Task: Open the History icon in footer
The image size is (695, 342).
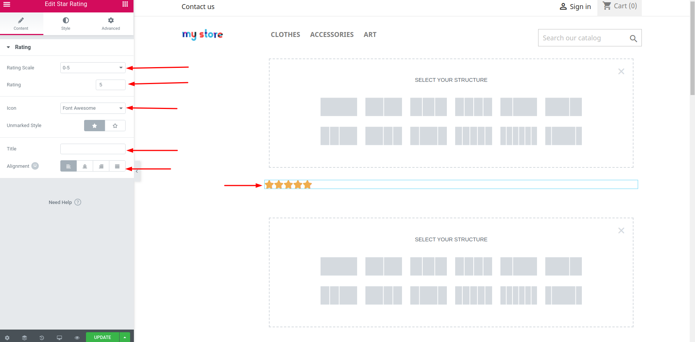Action: 42,338
